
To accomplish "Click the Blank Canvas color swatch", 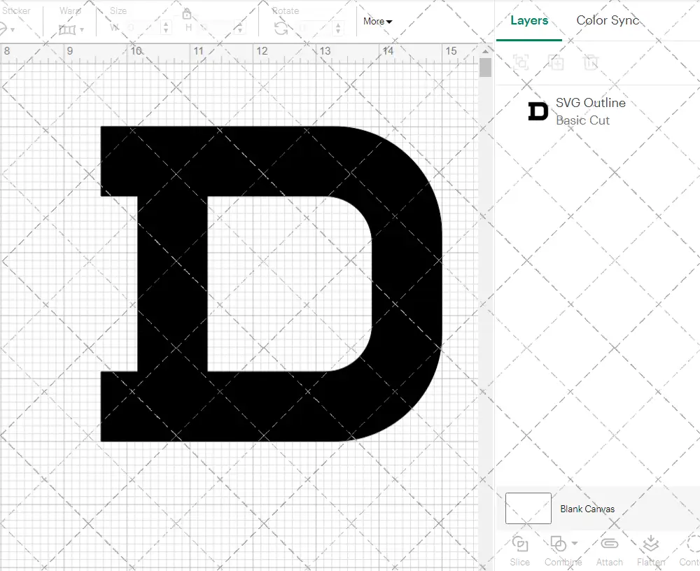I will (x=527, y=509).
